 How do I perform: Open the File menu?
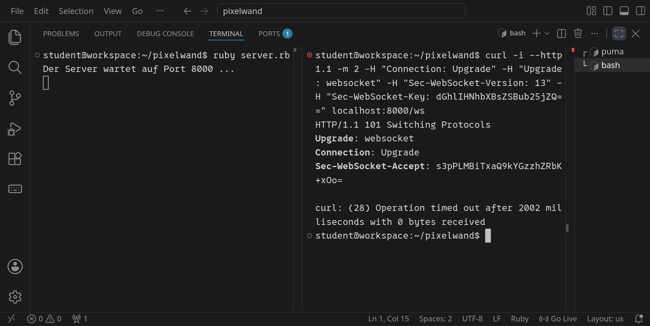click(17, 11)
